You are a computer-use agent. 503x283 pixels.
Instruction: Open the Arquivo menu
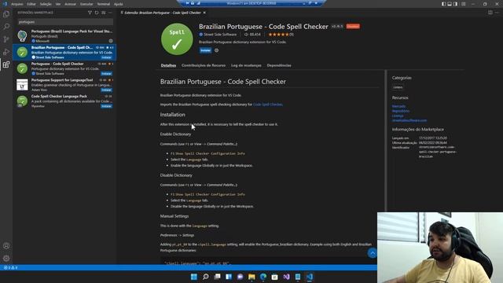pyautogui.click(x=17, y=4)
